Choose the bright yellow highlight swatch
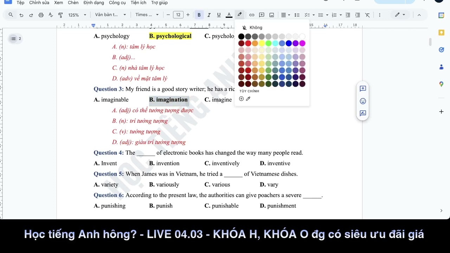Image resolution: width=450 pixels, height=253 pixels. click(262, 43)
